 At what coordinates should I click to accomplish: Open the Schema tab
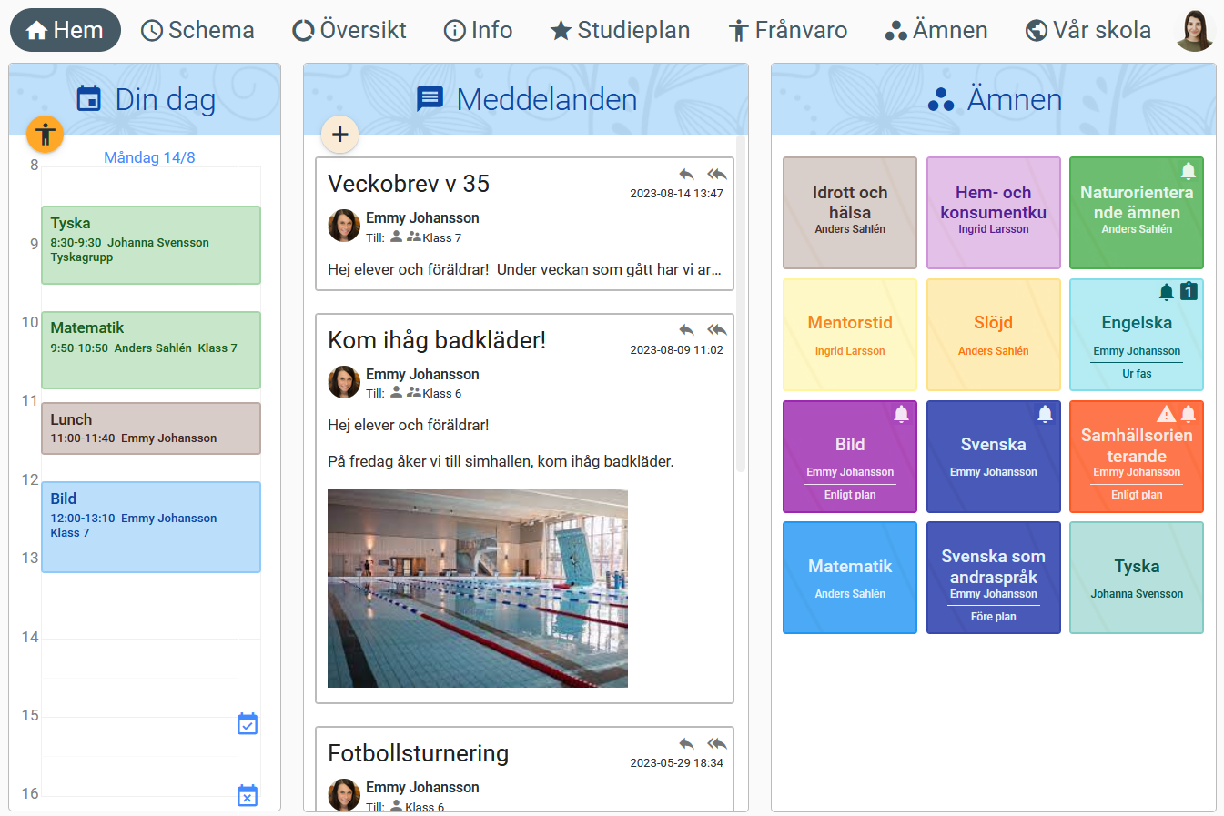point(198,30)
